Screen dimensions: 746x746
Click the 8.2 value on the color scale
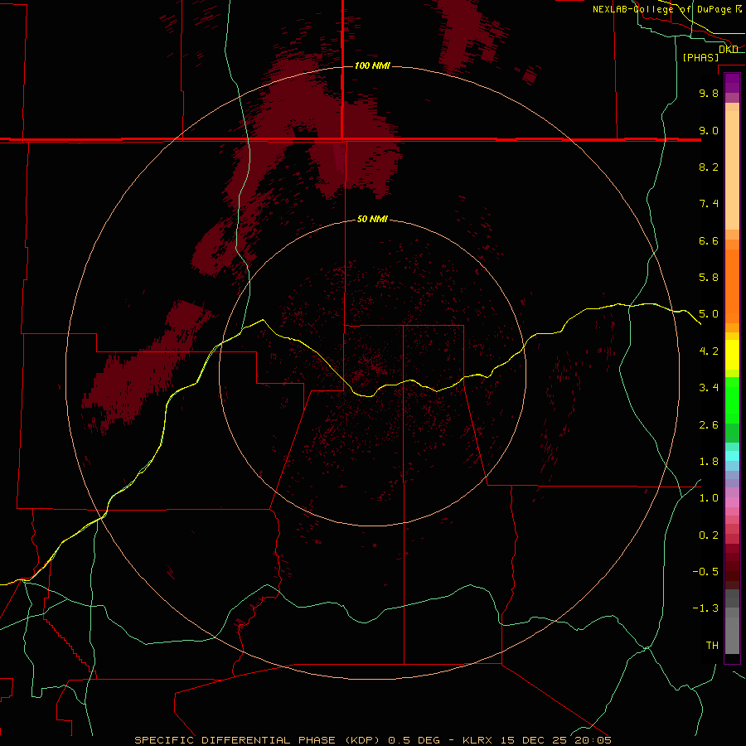tap(709, 167)
